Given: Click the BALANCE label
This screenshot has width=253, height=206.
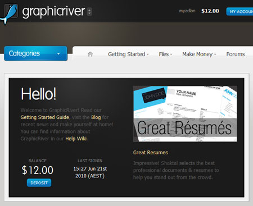Looking at the screenshot, I should point(38,161).
